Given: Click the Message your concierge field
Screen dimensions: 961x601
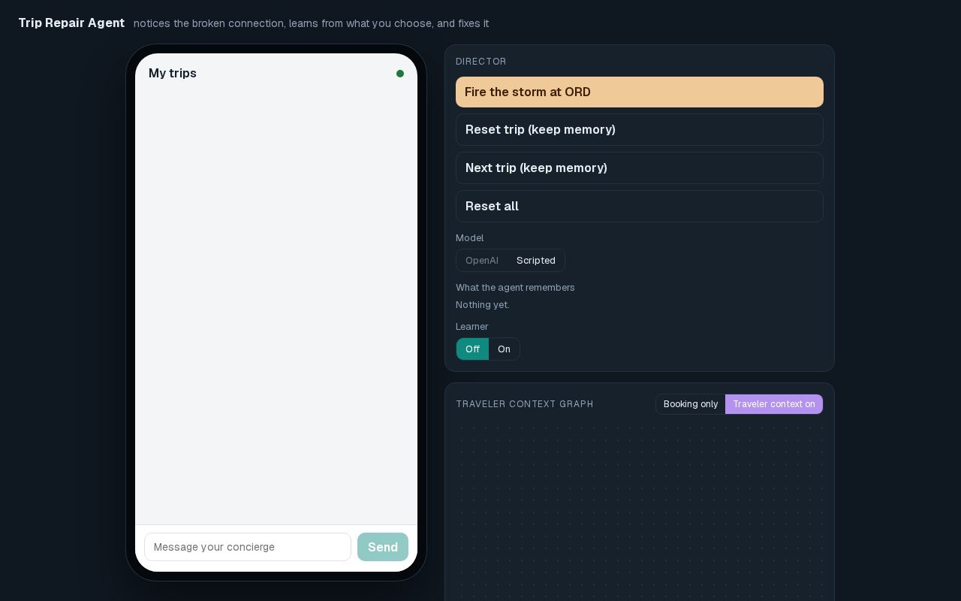Looking at the screenshot, I should pos(248,547).
